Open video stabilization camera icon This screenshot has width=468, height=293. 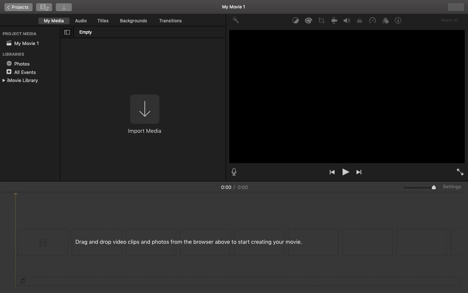(334, 21)
